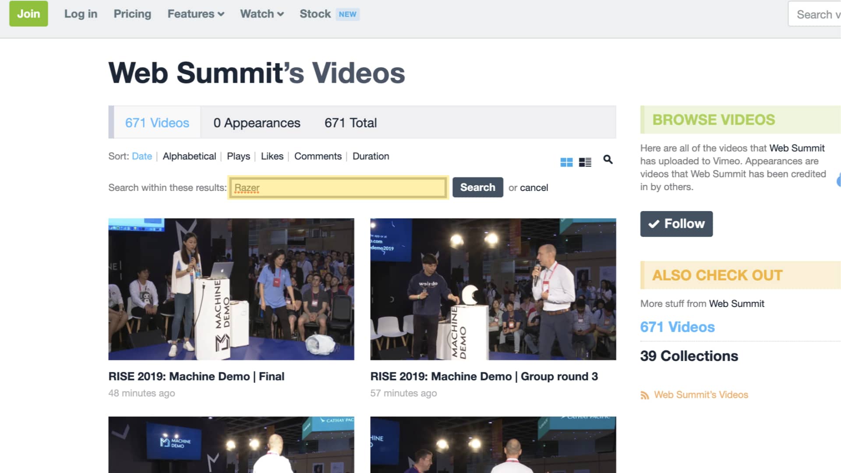Switch to the 0 Appearances tab
This screenshot has width=841, height=473.
click(x=256, y=123)
